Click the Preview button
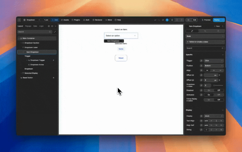Screen dimensions: 242x152 [x=206, y=20]
